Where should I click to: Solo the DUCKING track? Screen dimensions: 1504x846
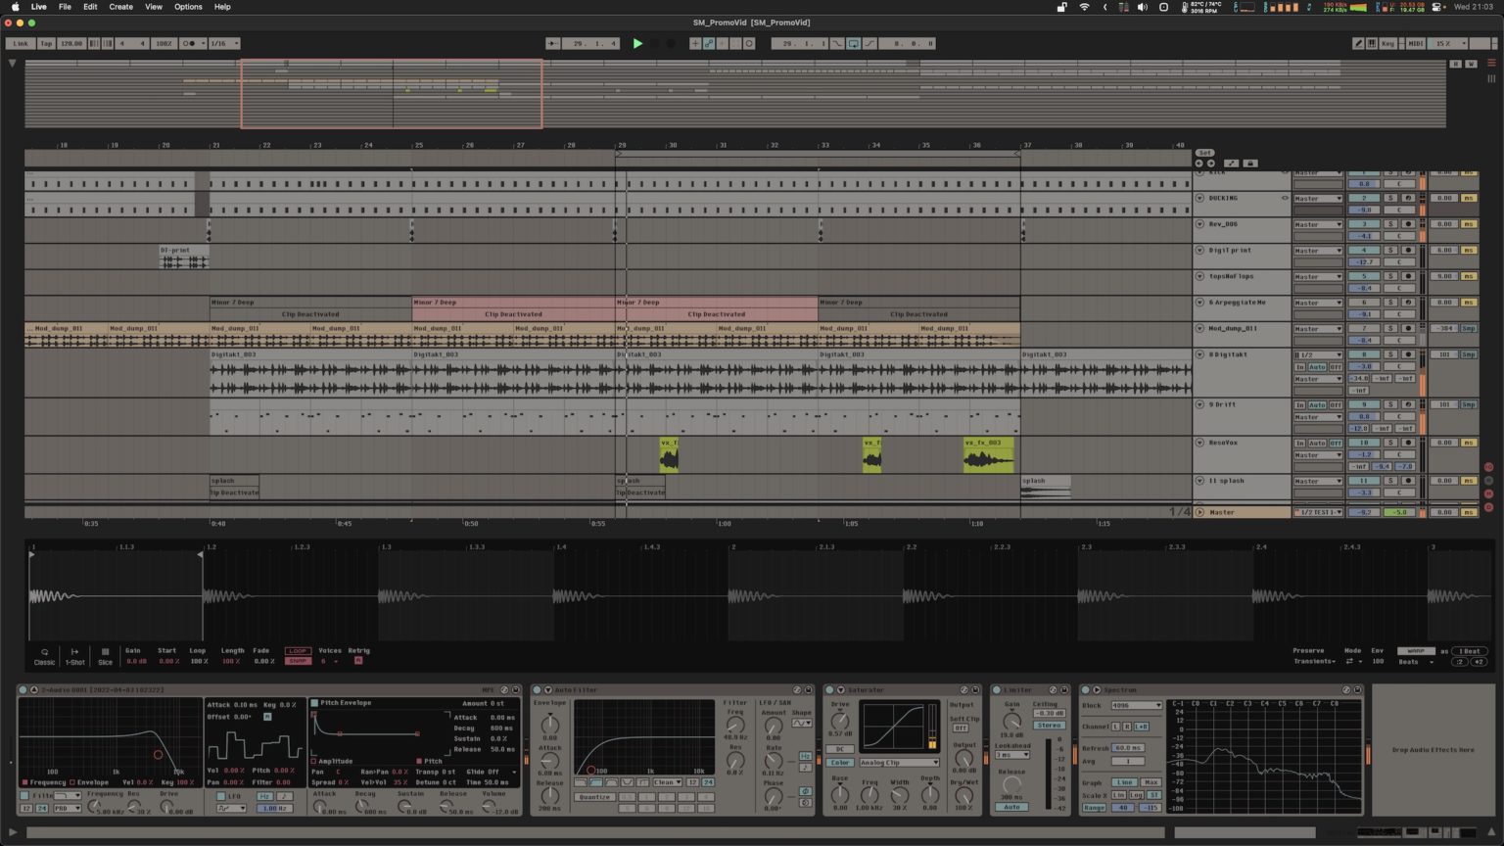click(1390, 198)
